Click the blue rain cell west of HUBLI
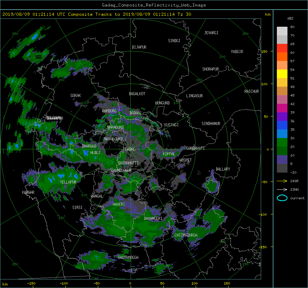 86,152
